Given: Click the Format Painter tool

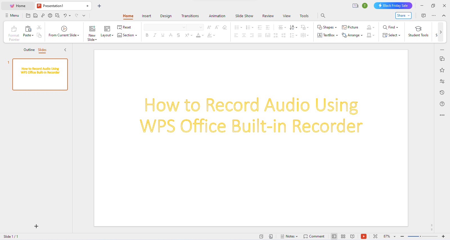Looking at the screenshot, I should coord(14,33).
